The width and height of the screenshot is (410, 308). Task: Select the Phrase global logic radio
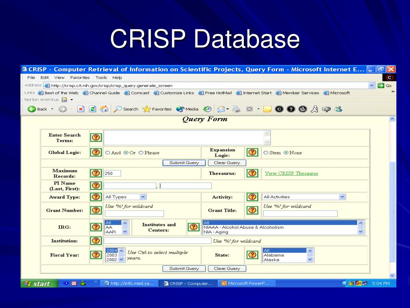[141, 153]
